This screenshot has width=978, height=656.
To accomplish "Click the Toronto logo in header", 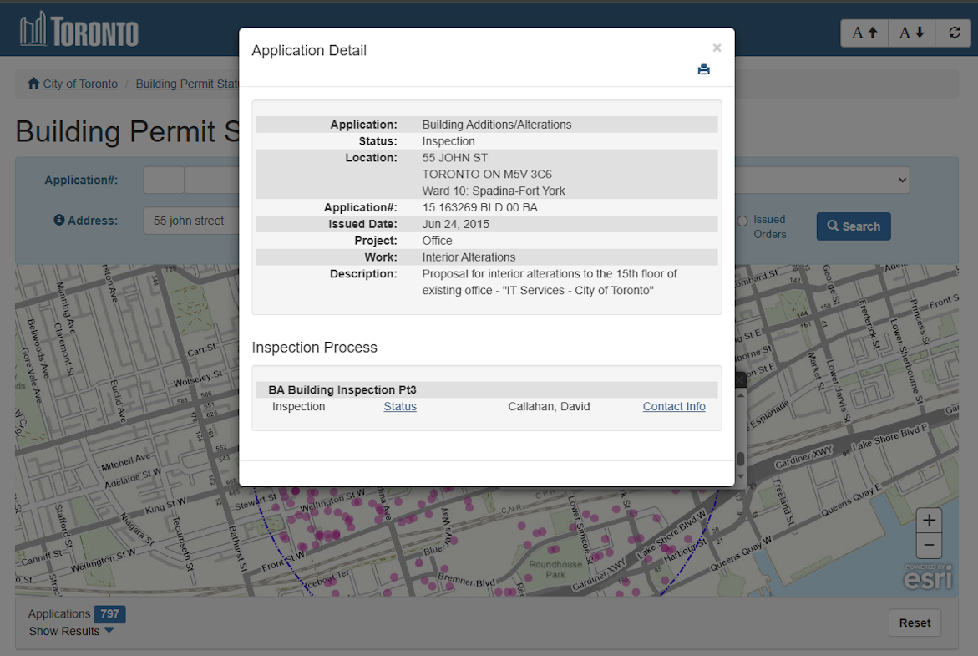I will point(79,30).
